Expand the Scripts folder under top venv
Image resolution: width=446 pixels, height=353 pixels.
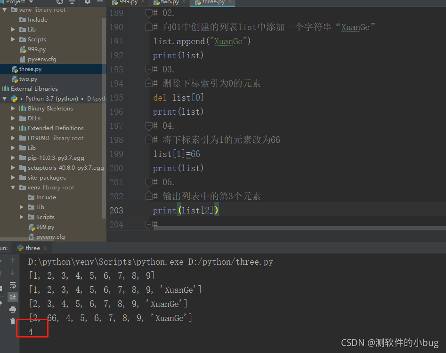coord(13,39)
